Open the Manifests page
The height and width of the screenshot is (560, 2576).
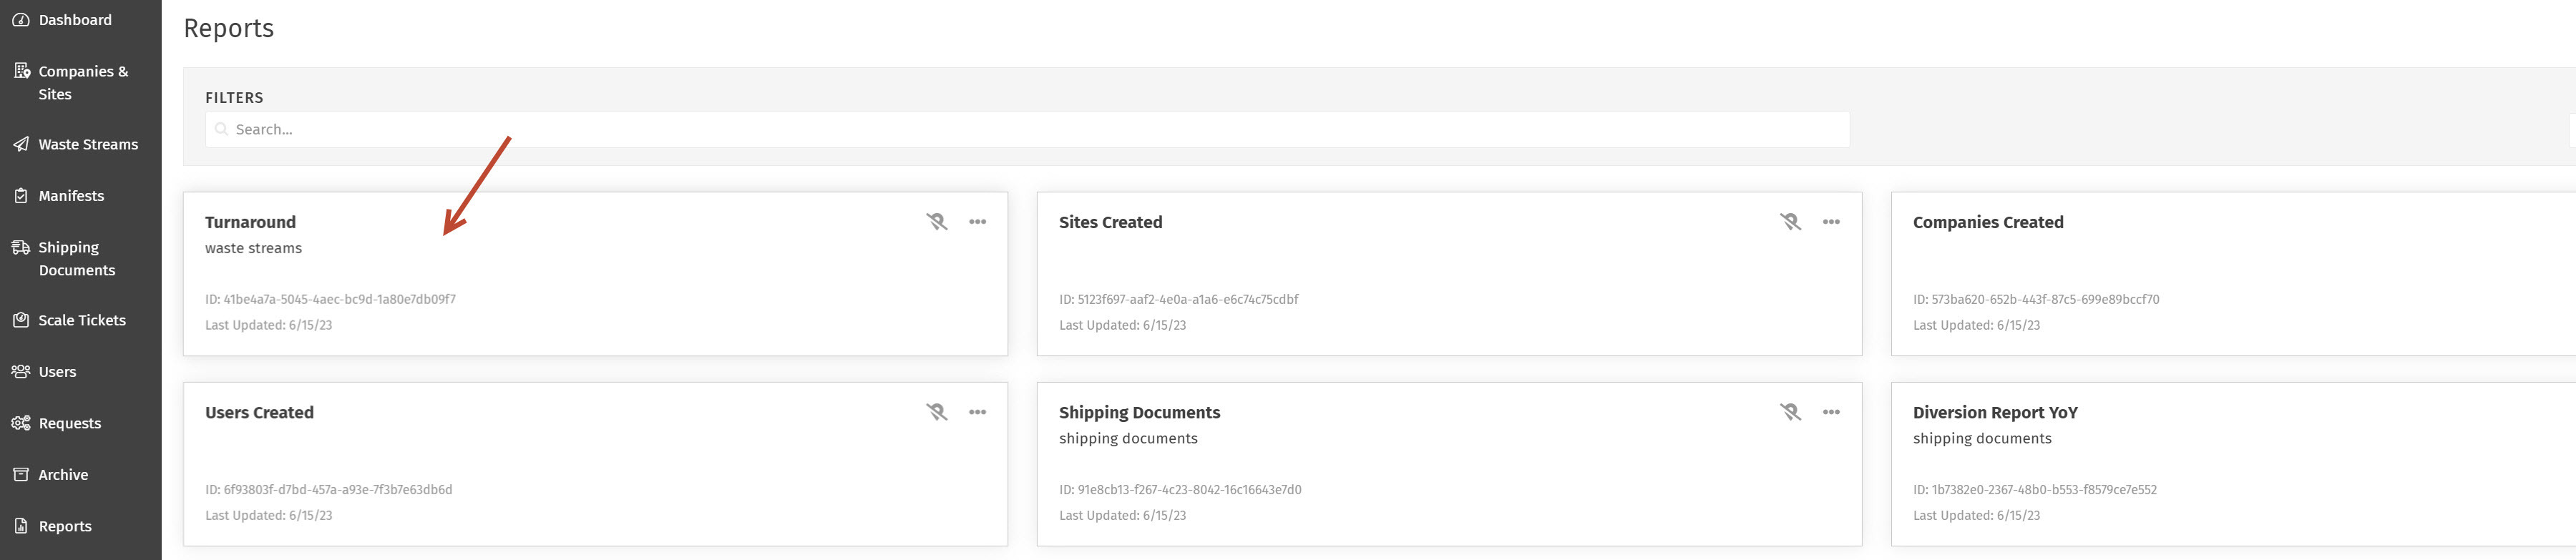click(71, 196)
